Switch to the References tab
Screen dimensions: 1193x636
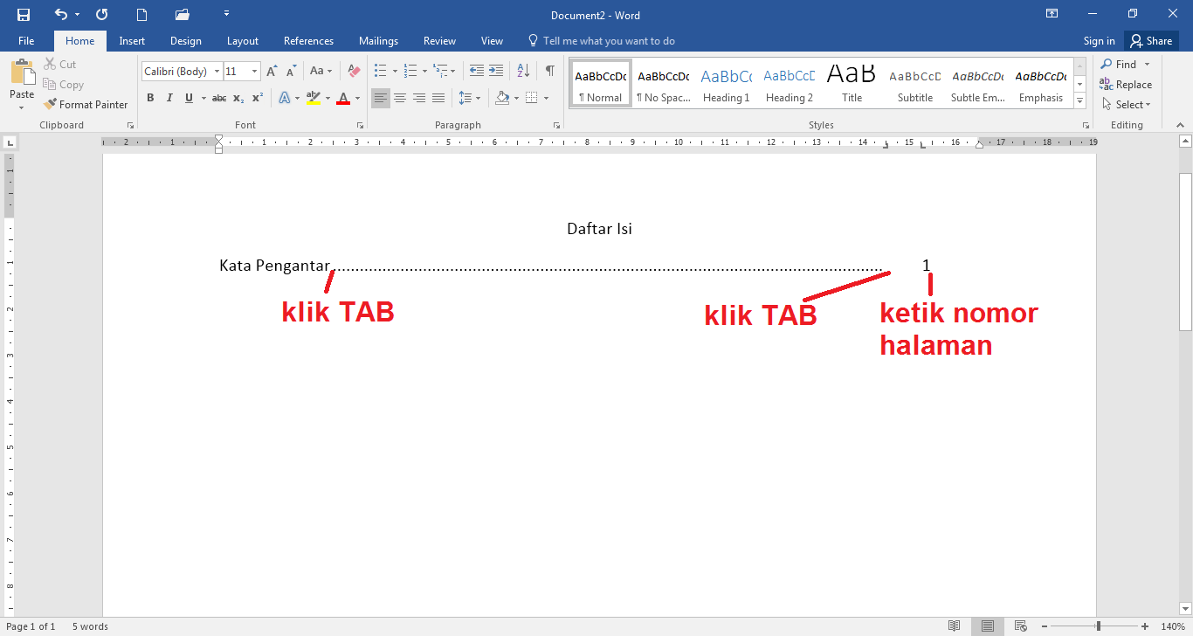click(308, 41)
